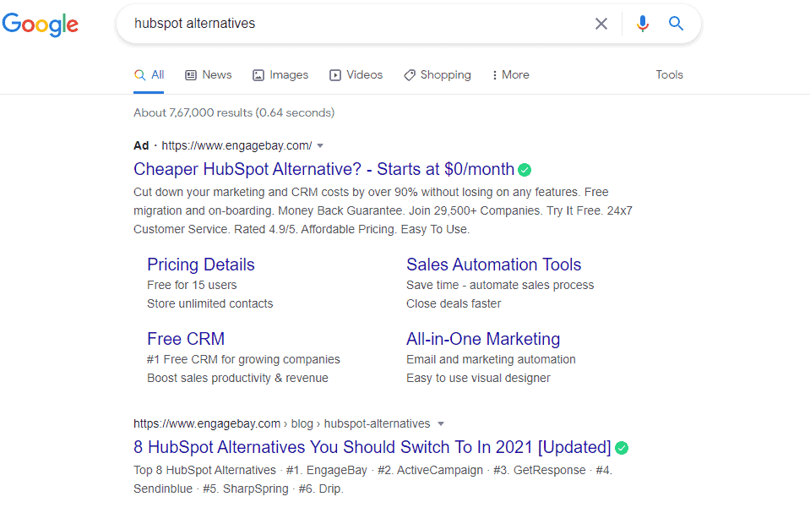Click Boost sales productivity & revenue text
Image resolution: width=810 pixels, height=524 pixels.
click(x=237, y=379)
